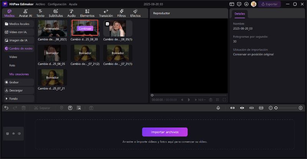Open the Archivo menu
This screenshot has width=307, height=159.
pos(40,4)
